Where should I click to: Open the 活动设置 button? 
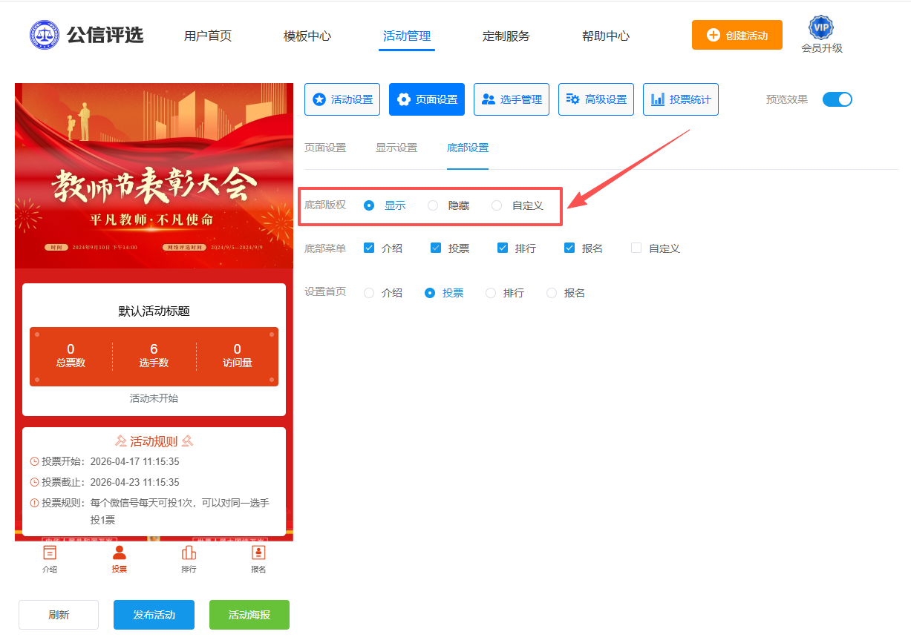tap(342, 99)
